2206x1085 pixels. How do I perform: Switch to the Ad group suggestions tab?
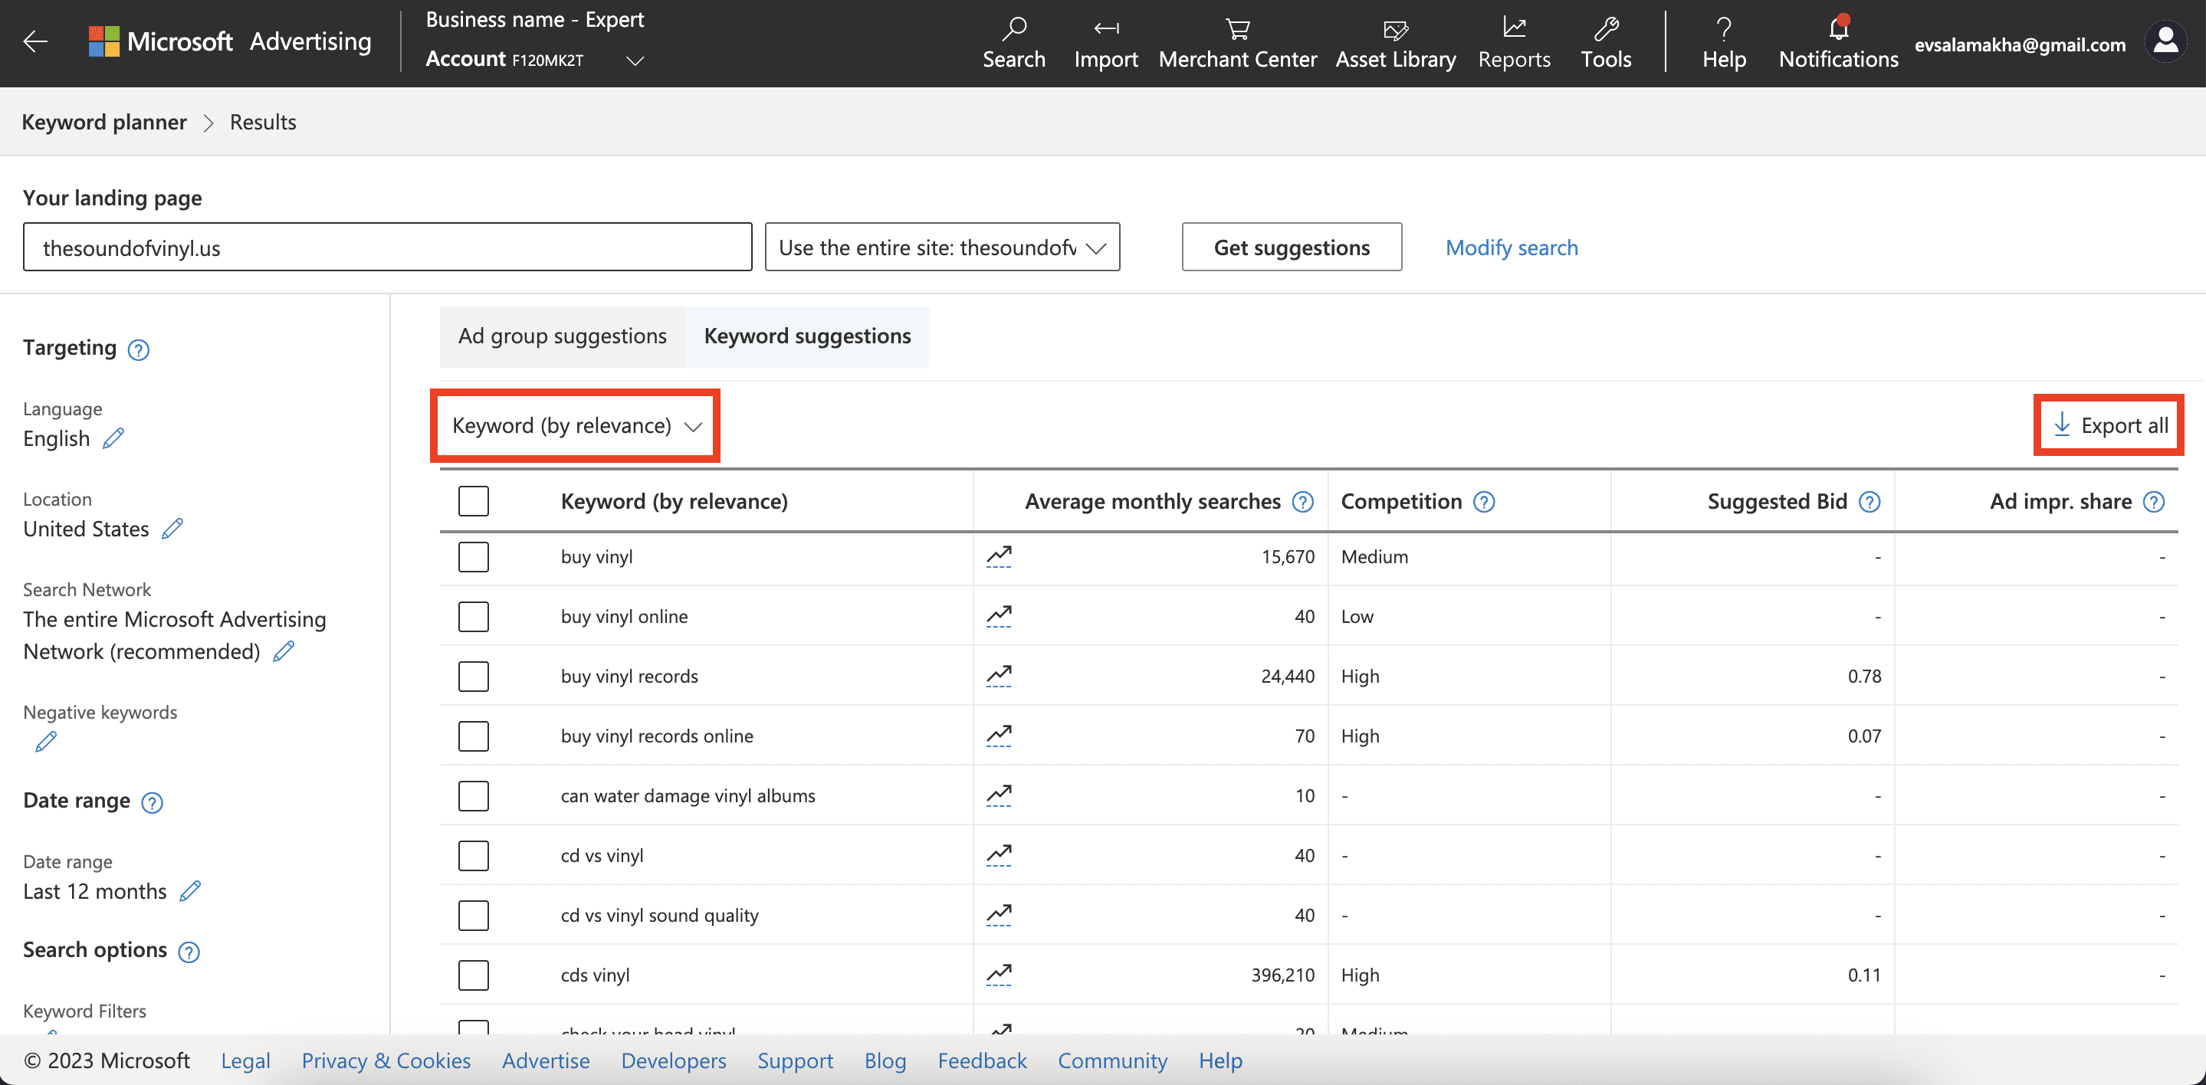pos(562,336)
